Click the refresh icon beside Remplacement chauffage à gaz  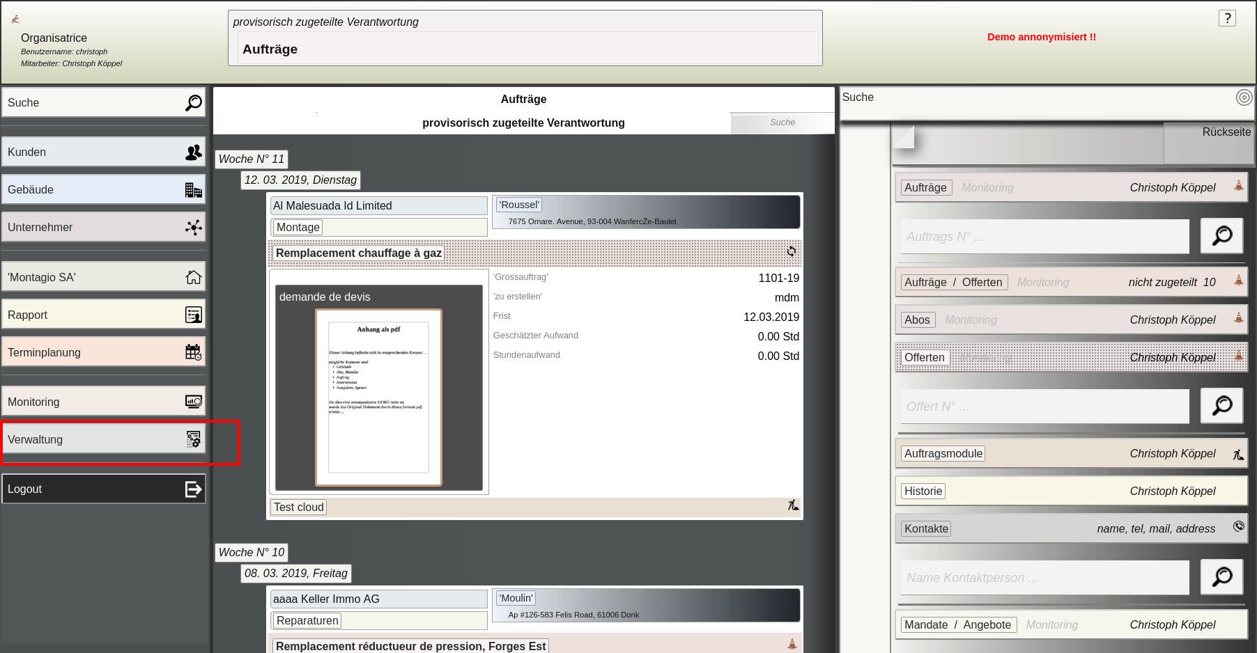[792, 251]
